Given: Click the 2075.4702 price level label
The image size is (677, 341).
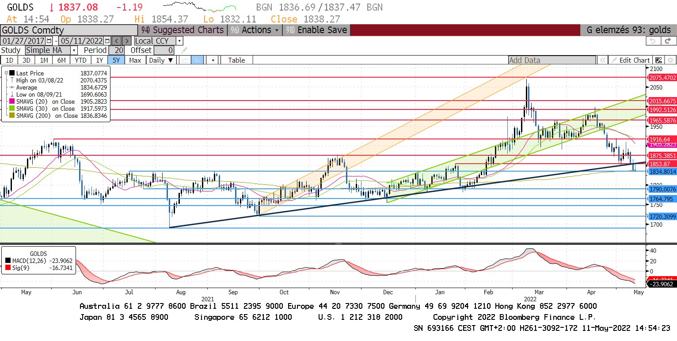Looking at the screenshot, I should 662,78.
